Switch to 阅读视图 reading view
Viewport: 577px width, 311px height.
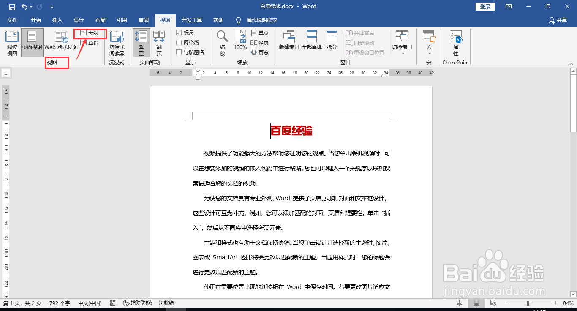(12, 43)
